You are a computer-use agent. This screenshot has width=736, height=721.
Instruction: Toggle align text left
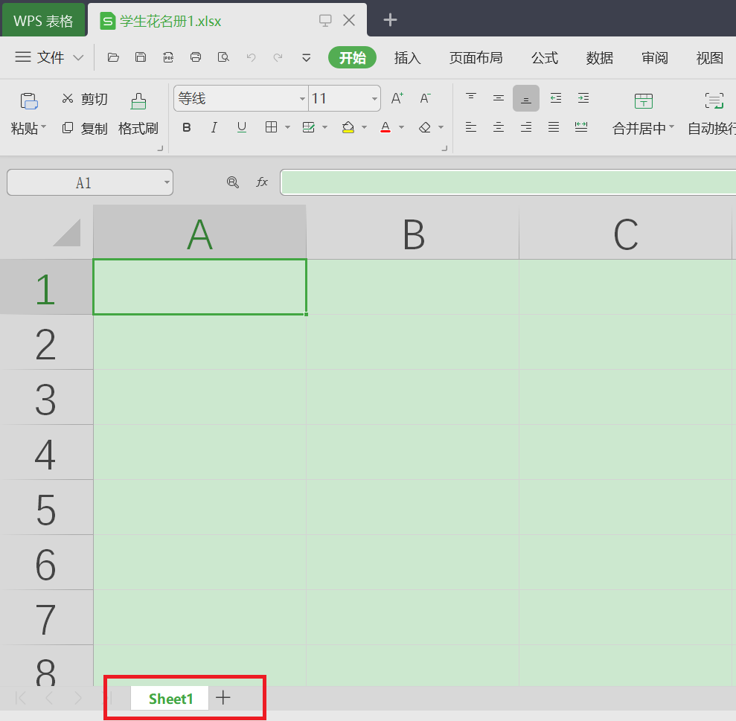(471, 126)
